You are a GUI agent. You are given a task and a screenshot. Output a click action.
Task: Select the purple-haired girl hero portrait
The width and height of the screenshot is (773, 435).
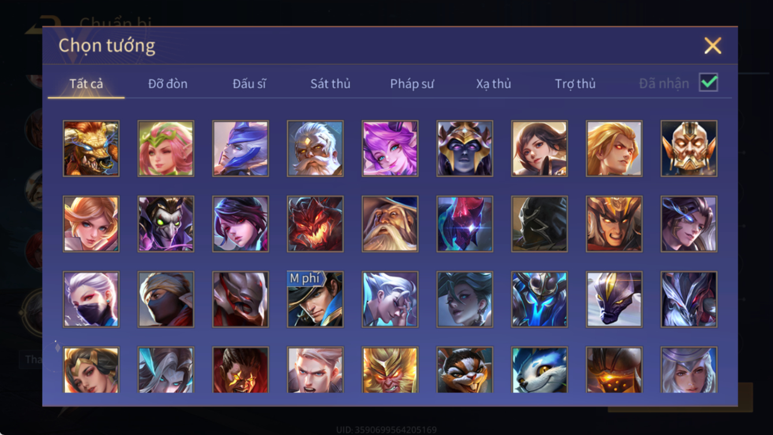pyautogui.click(x=390, y=148)
